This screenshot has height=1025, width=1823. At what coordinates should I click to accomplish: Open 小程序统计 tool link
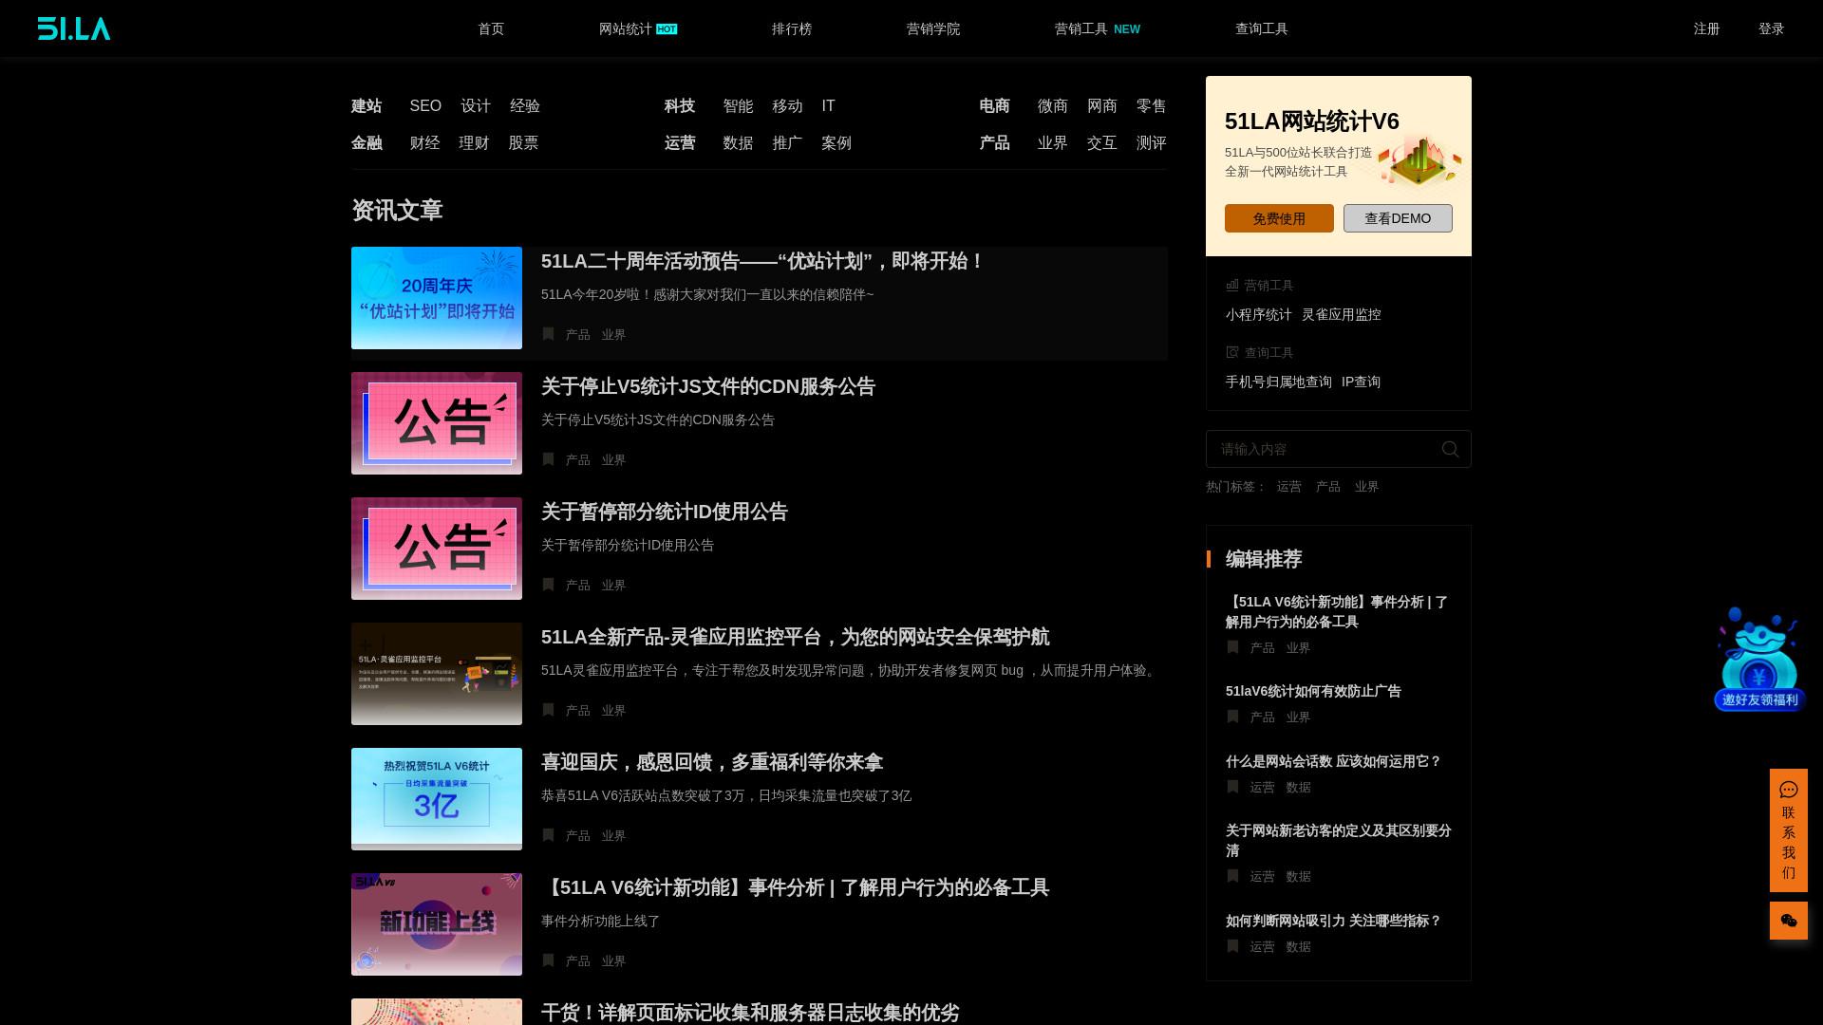[1258, 314]
